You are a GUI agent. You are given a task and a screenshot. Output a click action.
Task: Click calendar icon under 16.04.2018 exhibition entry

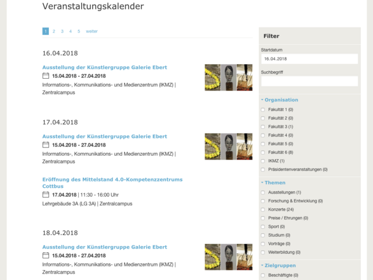(x=46, y=76)
